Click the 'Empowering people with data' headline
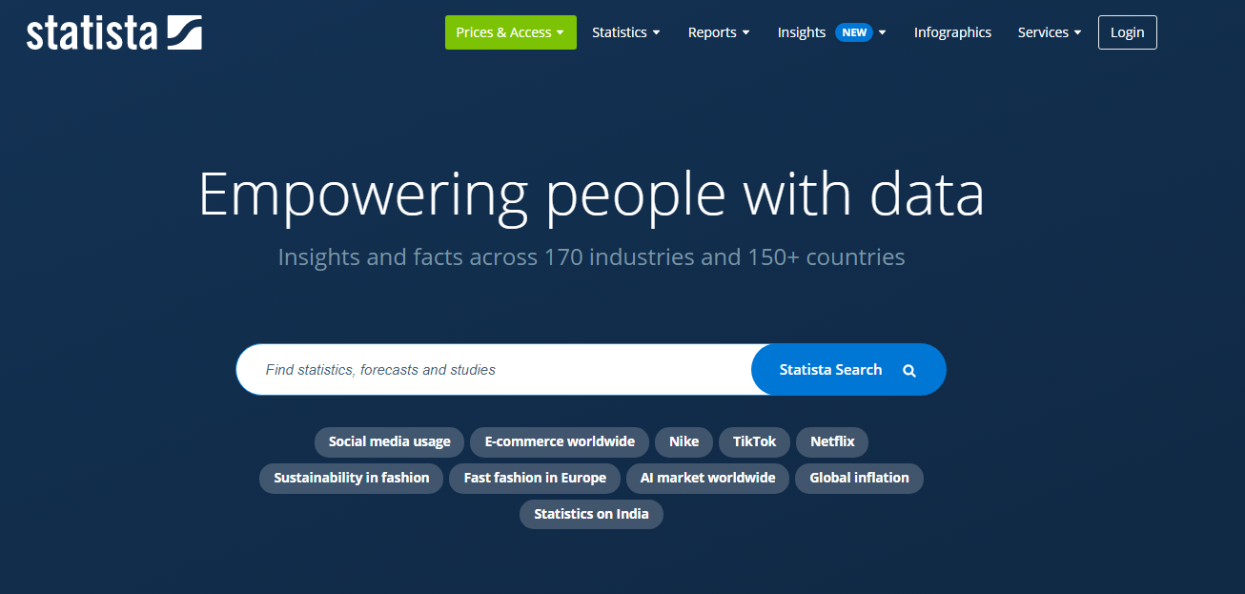The height and width of the screenshot is (594, 1245). [591, 195]
